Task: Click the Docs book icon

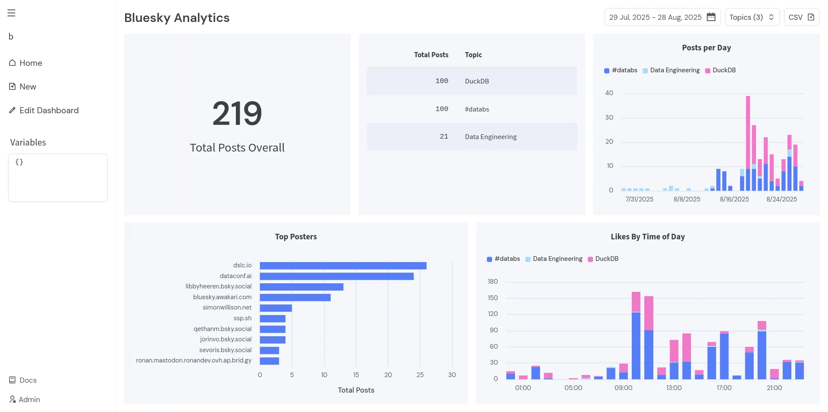Action: click(13, 380)
